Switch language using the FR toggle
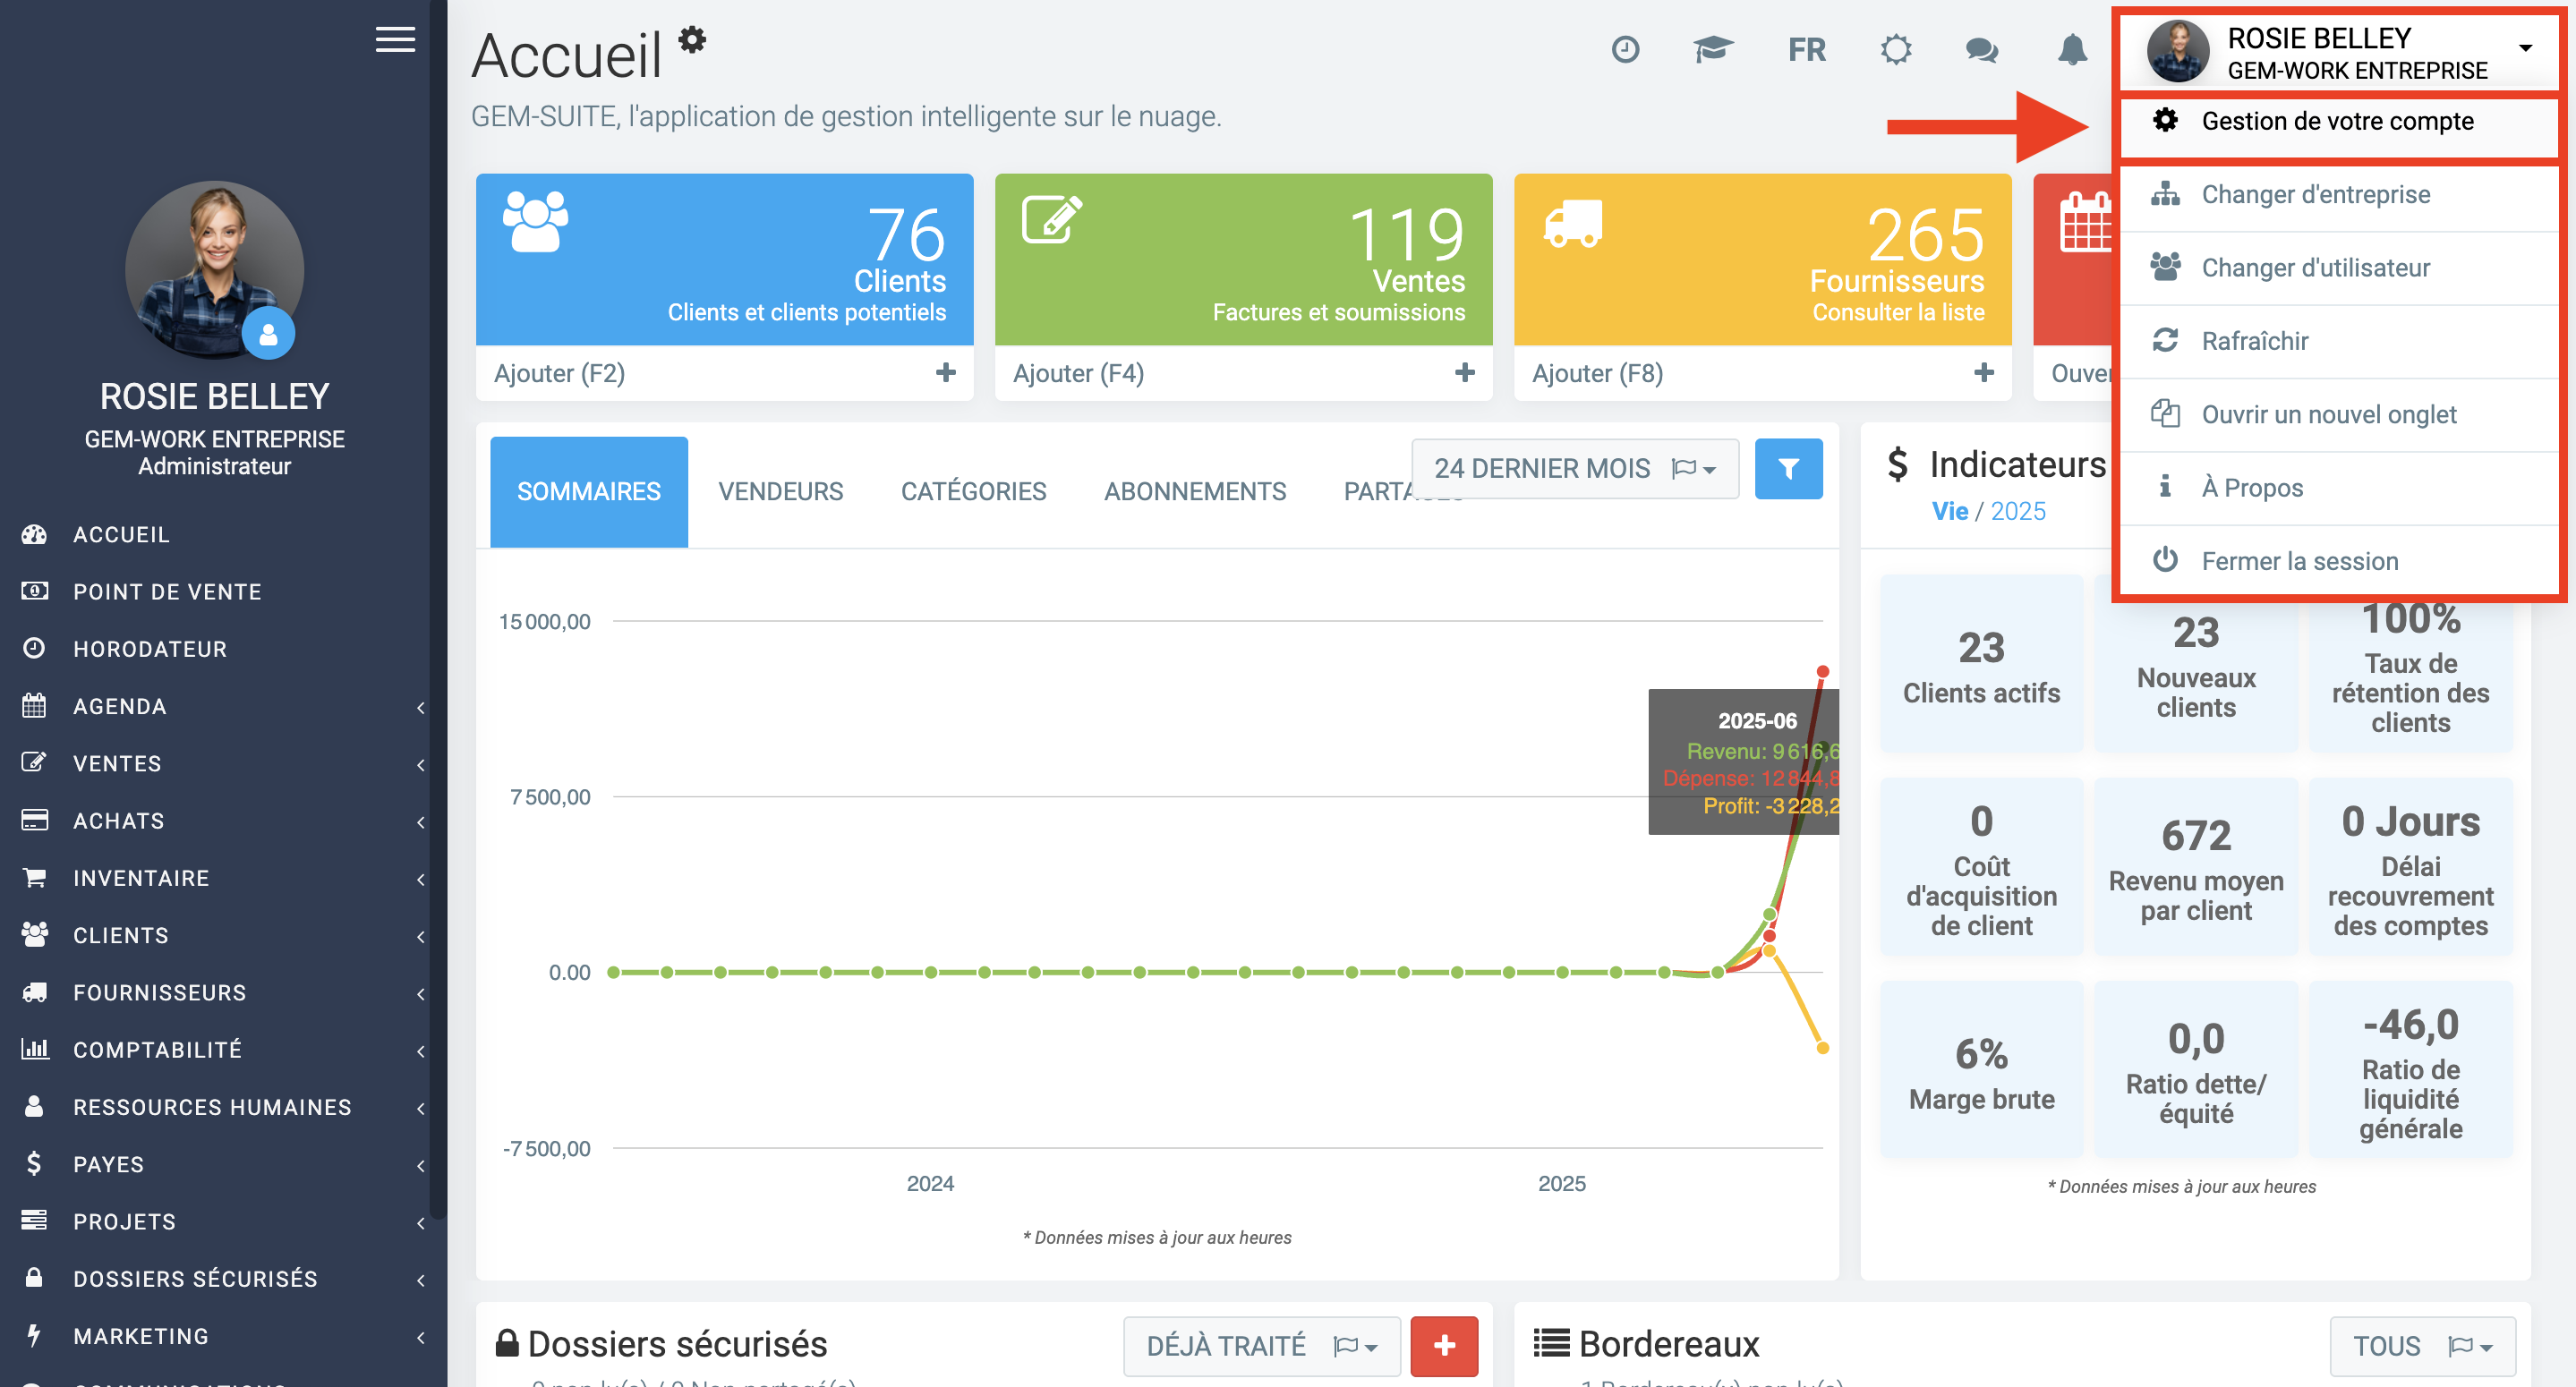Viewport: 2576px width, 1387px height. click(x=1806, y=49)
